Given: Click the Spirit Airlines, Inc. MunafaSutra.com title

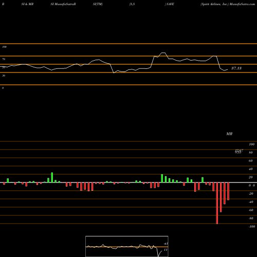Looking at the screenshot, I should (228, 4).
